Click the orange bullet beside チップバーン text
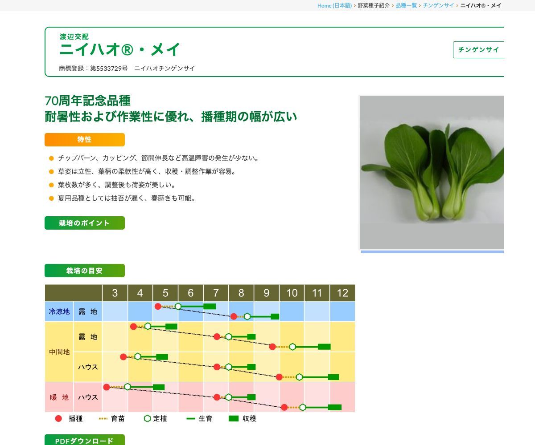 (x=50, y=158)
